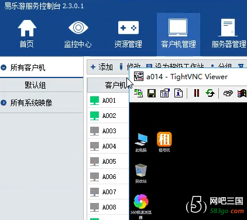
Task: Select client A007 row
Action: point(108,192)
